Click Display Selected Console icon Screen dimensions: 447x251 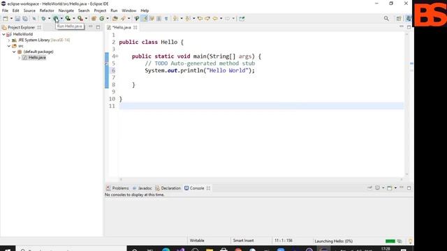coord(377,188)
